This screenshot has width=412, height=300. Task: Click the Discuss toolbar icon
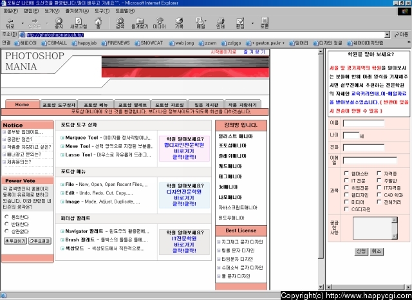click(265, 23)
